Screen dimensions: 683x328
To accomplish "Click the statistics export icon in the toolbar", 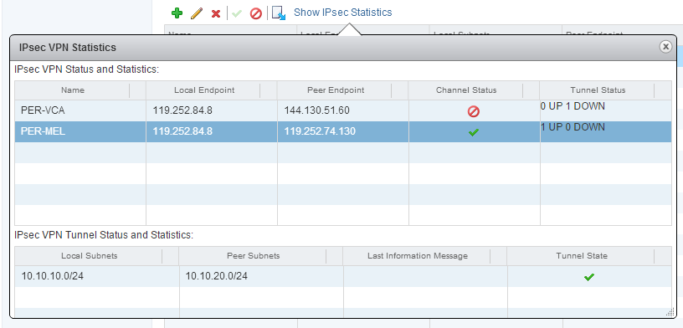I will [279, 13].
